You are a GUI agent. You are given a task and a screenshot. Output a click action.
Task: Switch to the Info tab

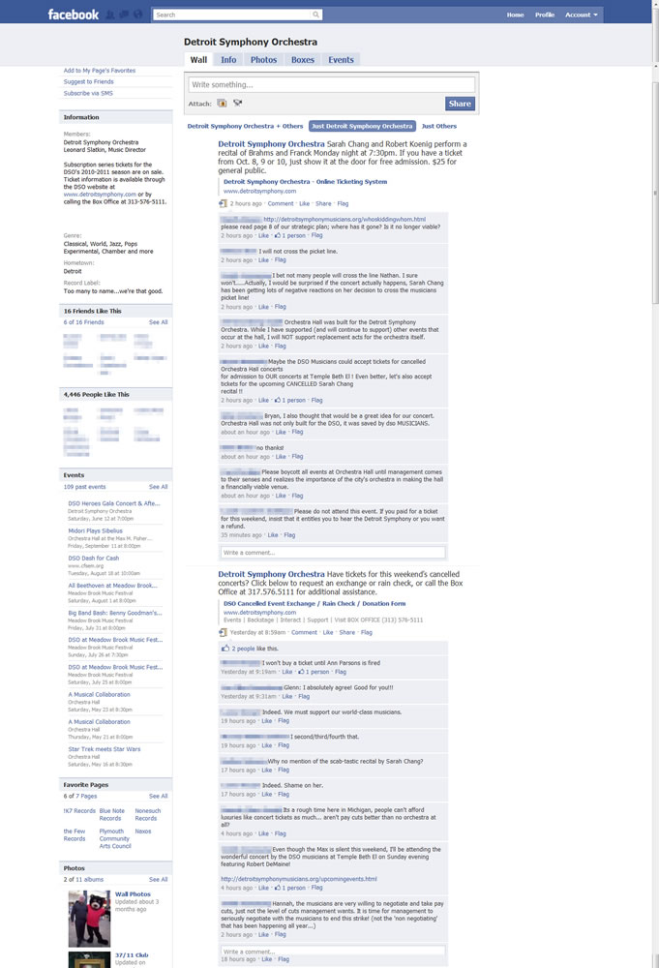tap(228, 60)
